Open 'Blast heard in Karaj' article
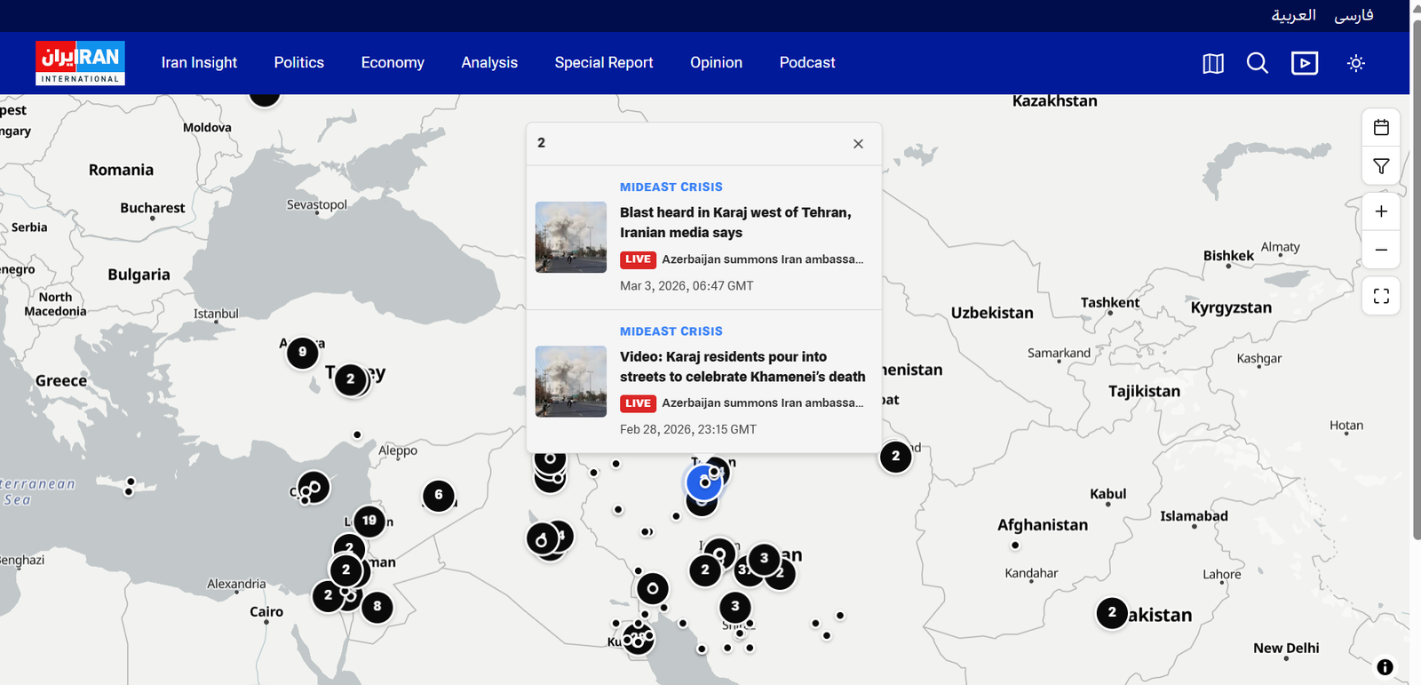 [x=734, y=222]
